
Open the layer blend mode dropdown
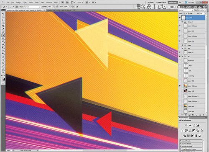tap(186, 10)
